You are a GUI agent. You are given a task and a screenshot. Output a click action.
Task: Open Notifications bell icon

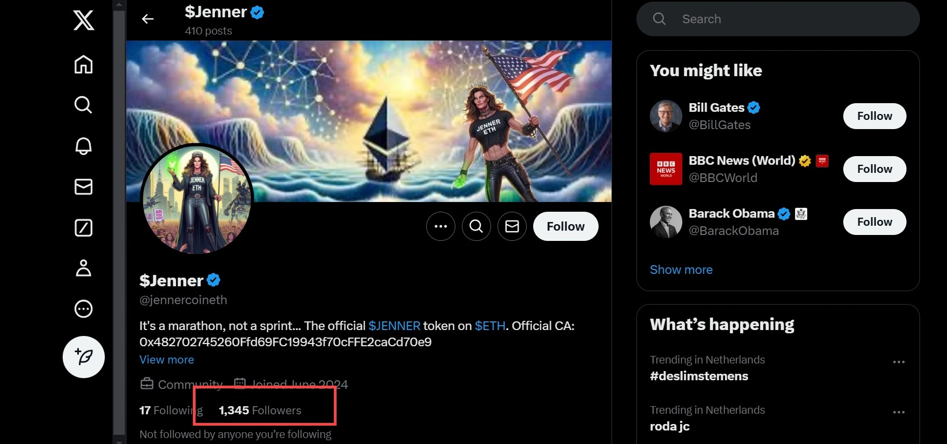pos(84,146)
